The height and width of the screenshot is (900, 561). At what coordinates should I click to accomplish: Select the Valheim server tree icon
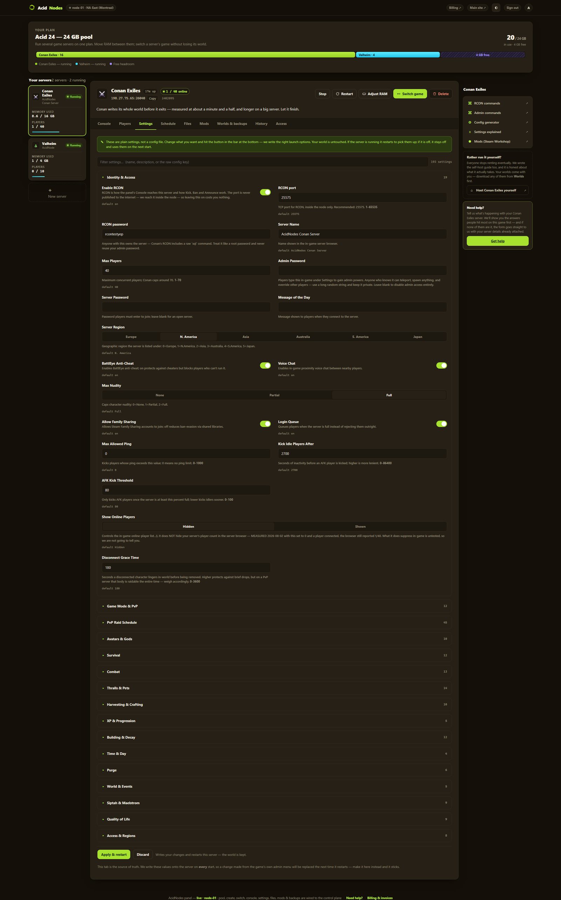[36, 146]
